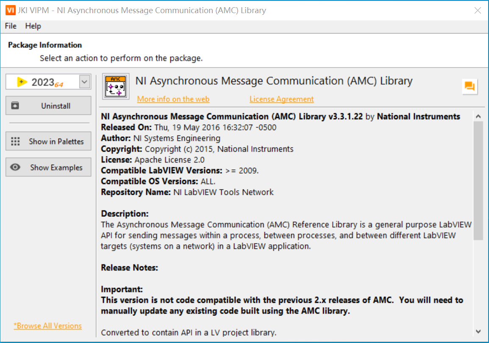Click the eject icon on the Uninstall button
This screenshot has height=343, width=489.
tap(14, 105)
